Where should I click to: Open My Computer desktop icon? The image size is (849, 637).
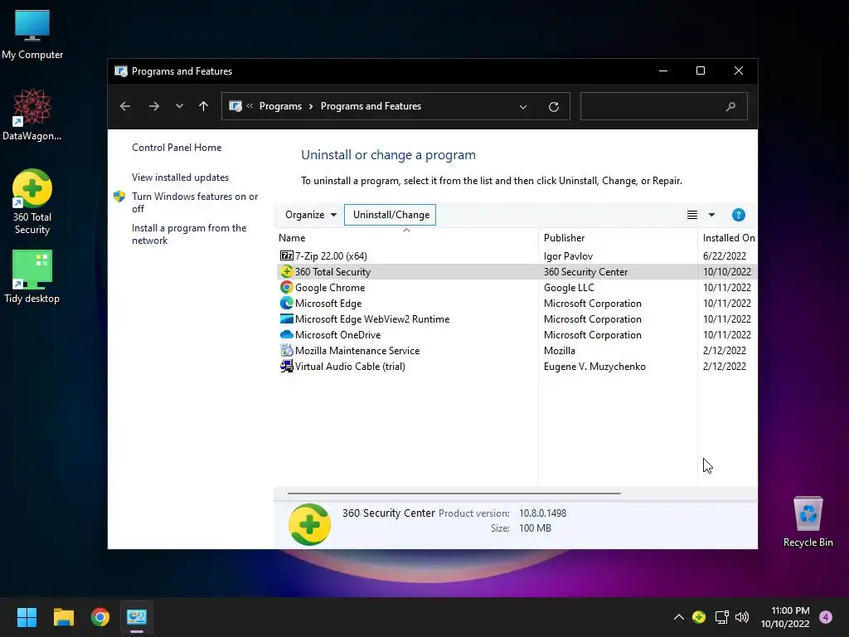click(x=32, y=33)
